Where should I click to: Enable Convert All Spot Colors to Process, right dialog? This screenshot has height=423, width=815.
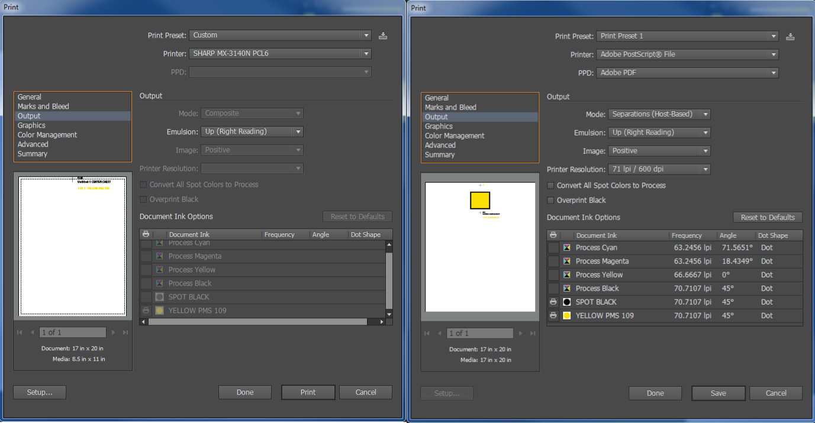551,185
